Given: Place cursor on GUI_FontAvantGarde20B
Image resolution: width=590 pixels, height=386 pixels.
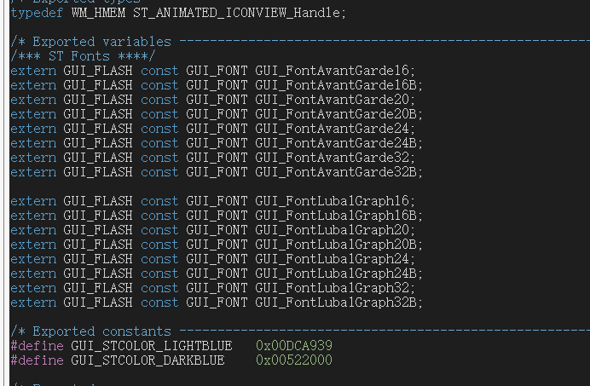Looking at the screenshot, I should 336,114.
